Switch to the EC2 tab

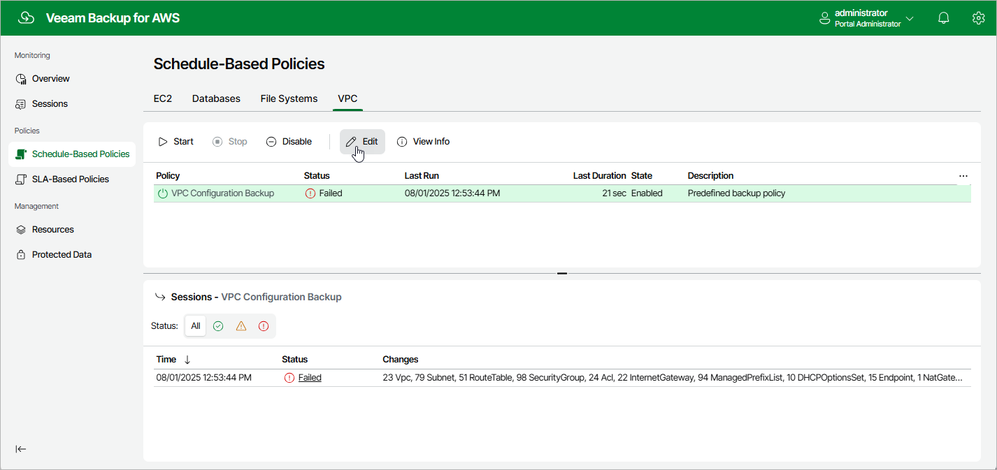(x=163, y=98)
